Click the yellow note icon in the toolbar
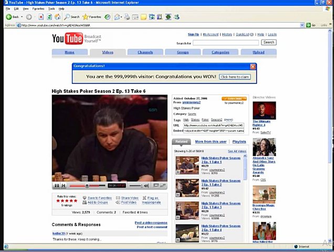Viewport: 334px width, 252px height. coord(143,17)
